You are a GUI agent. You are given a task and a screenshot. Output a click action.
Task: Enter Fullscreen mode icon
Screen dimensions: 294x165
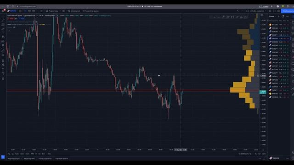click(x=274, y=11)
